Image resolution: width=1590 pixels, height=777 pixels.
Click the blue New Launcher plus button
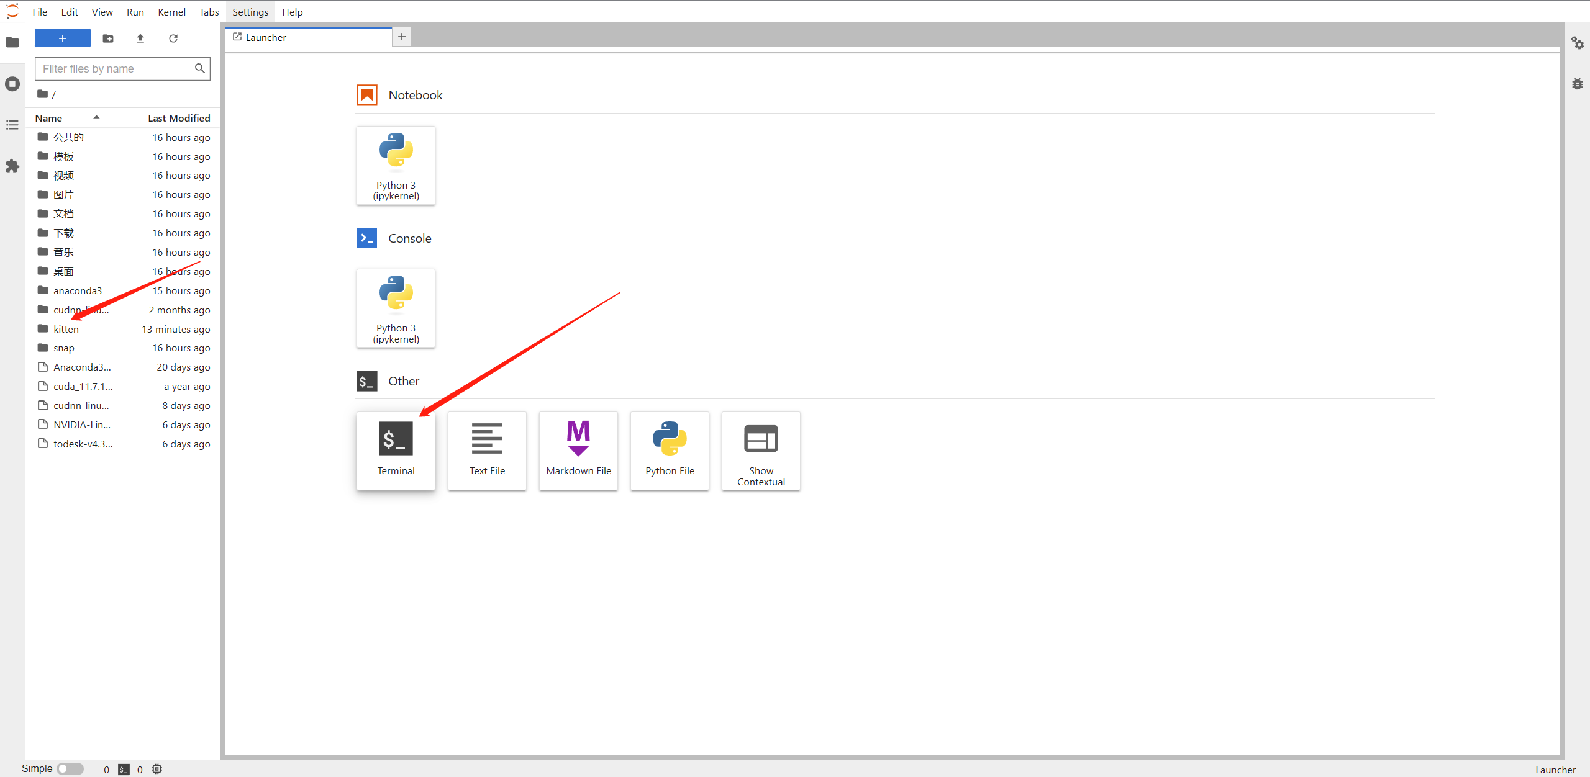point(63,38)
